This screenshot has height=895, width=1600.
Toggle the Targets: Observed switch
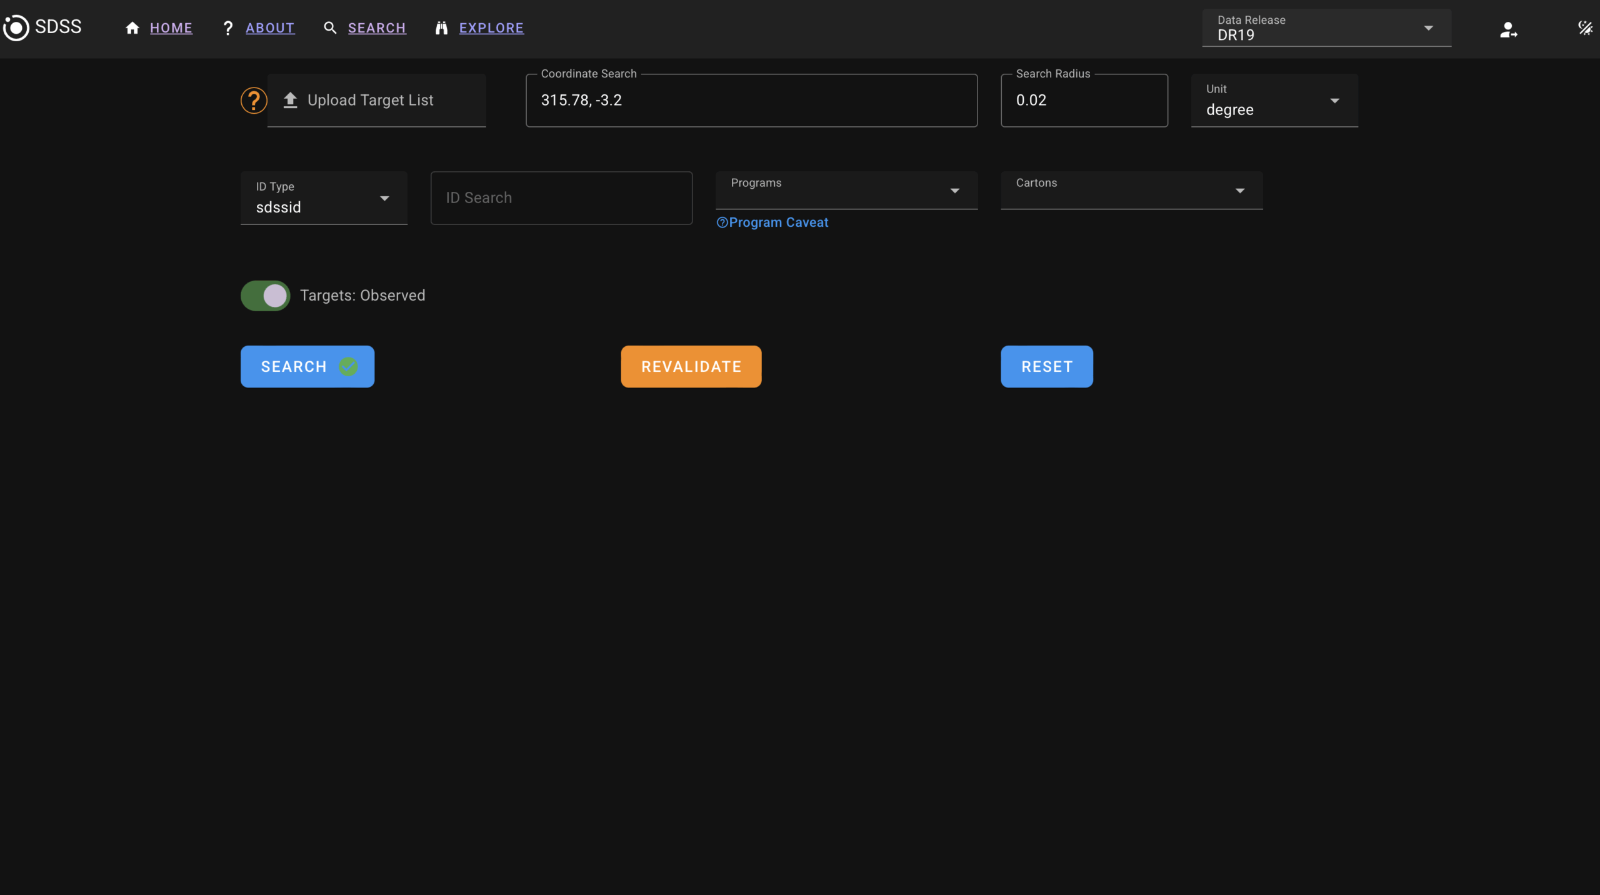click(266, 296)
